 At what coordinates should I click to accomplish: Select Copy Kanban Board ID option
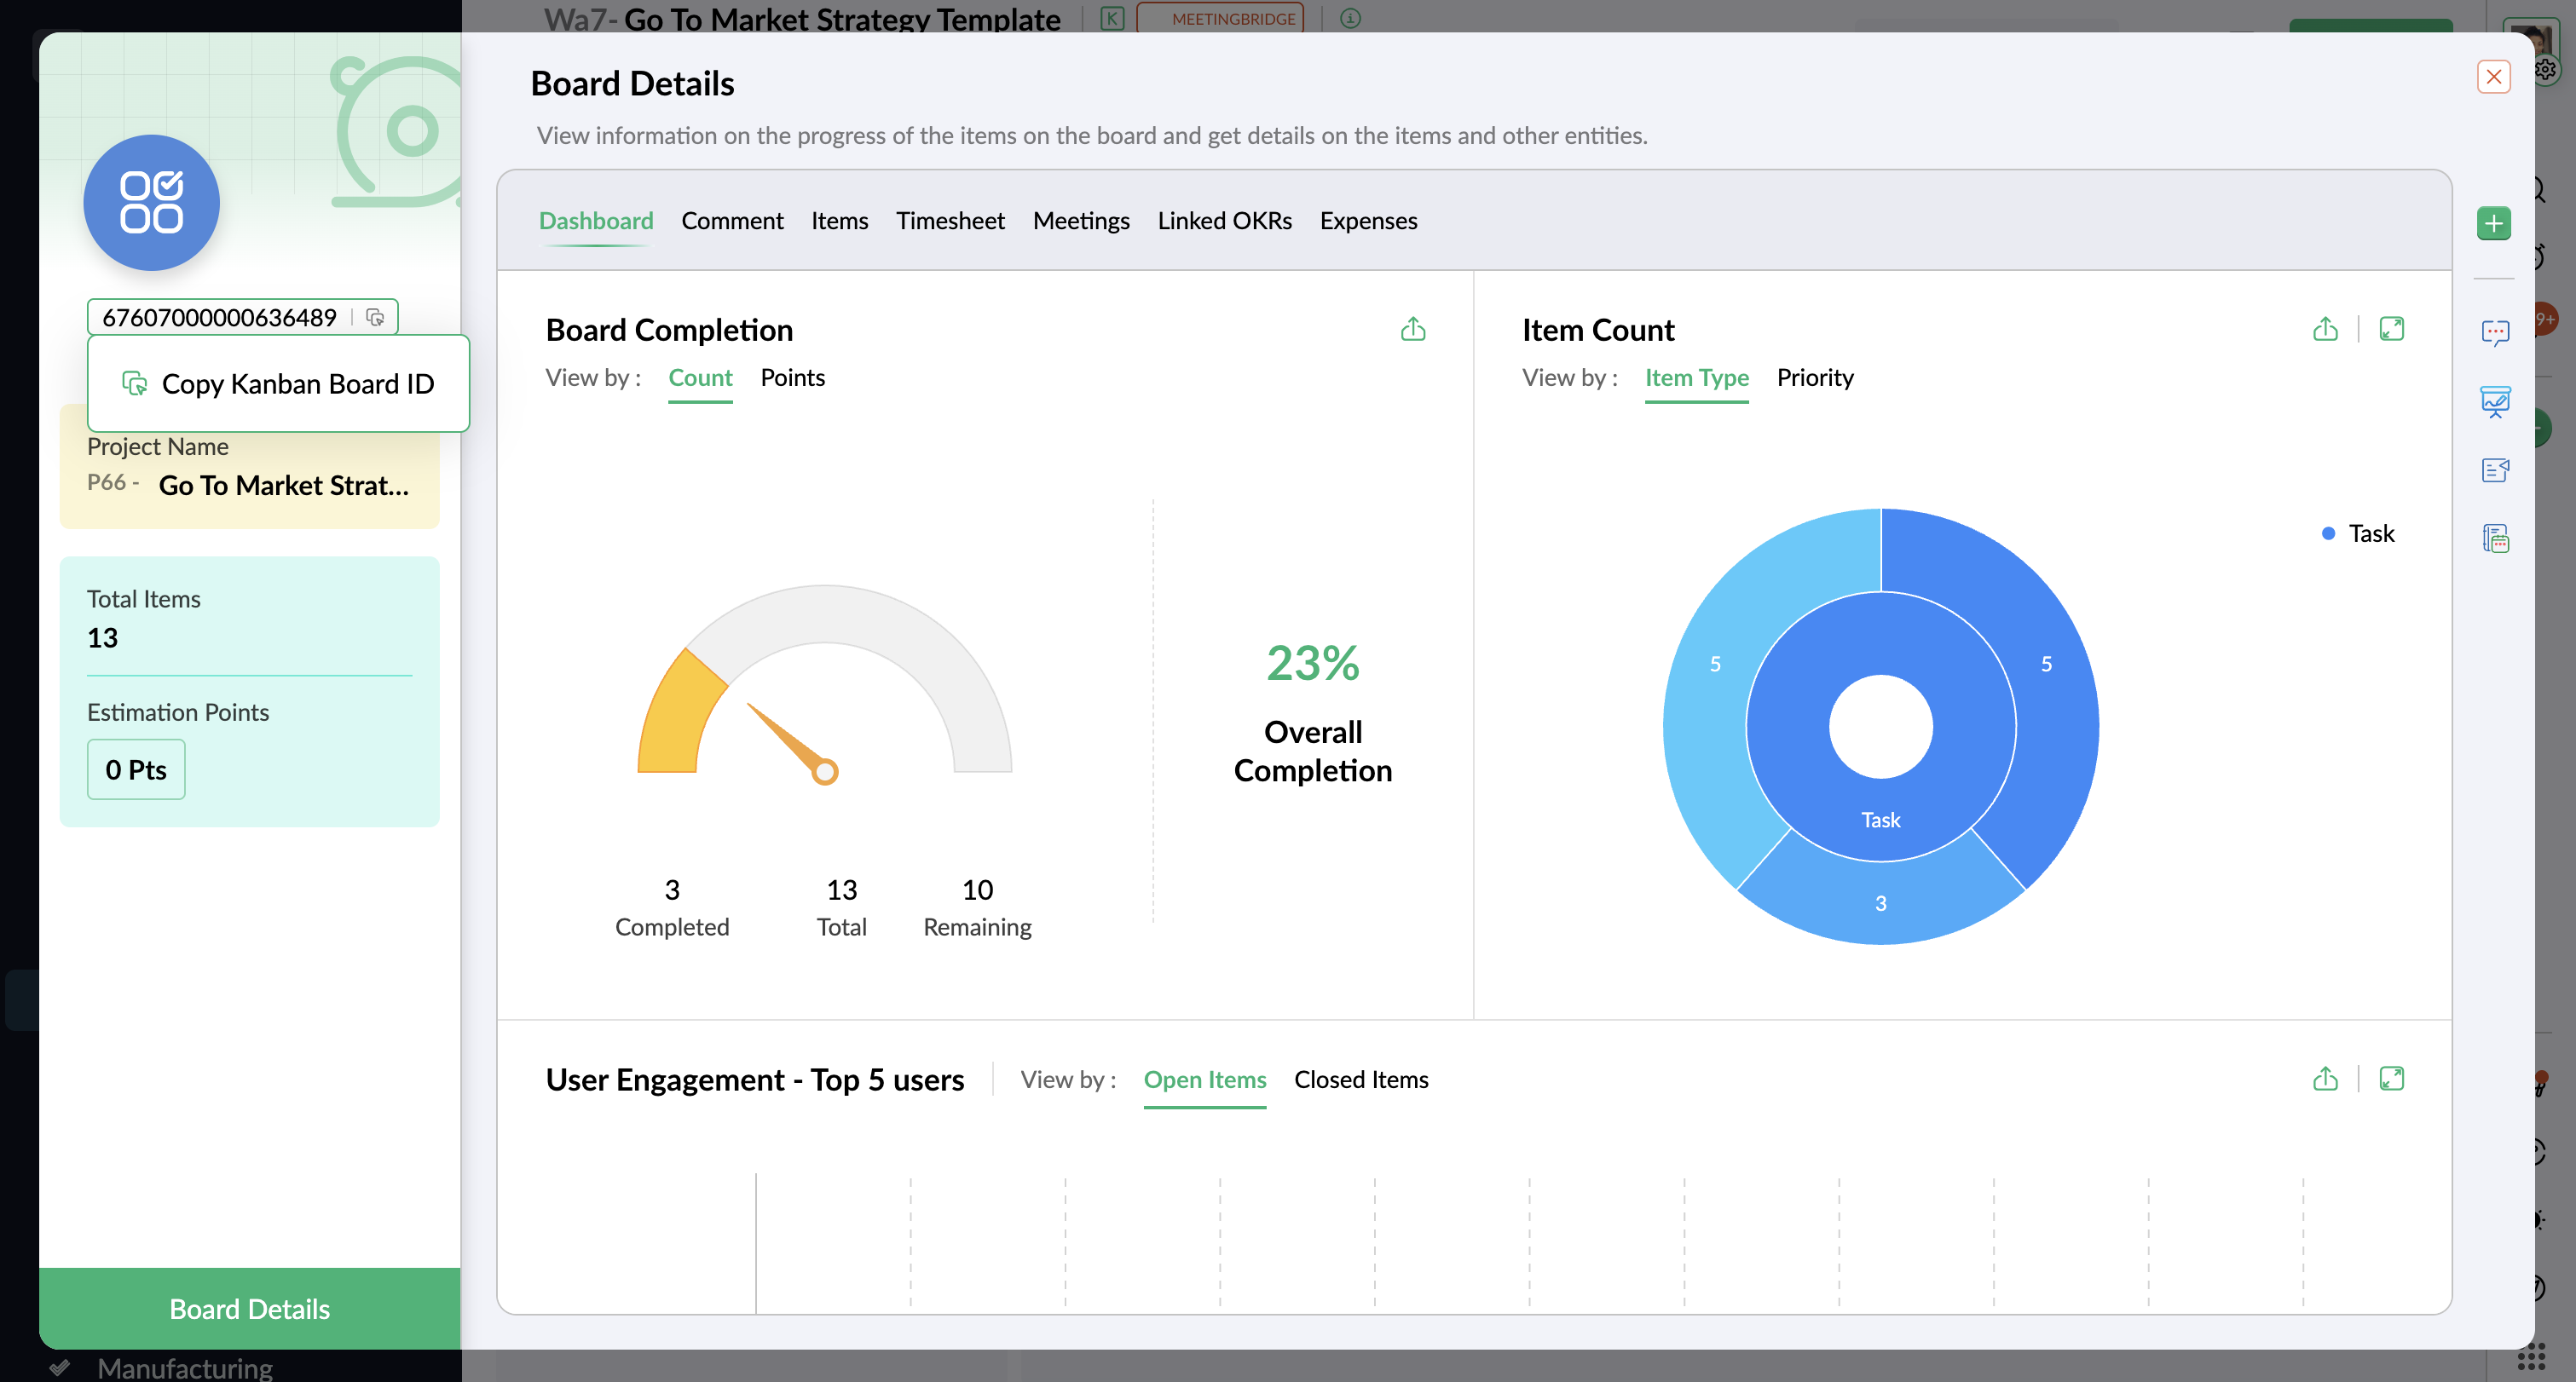(279, 383)
